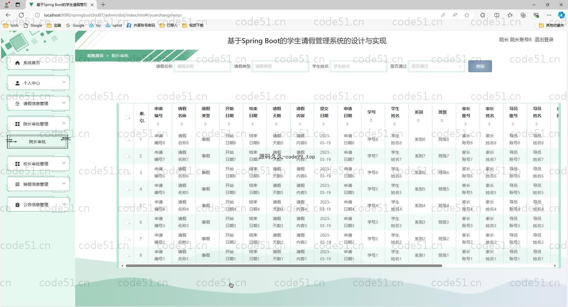This screenshot has height=307, width=568.
Task: Open tab actions menu icon
Action: pos(18,5)
